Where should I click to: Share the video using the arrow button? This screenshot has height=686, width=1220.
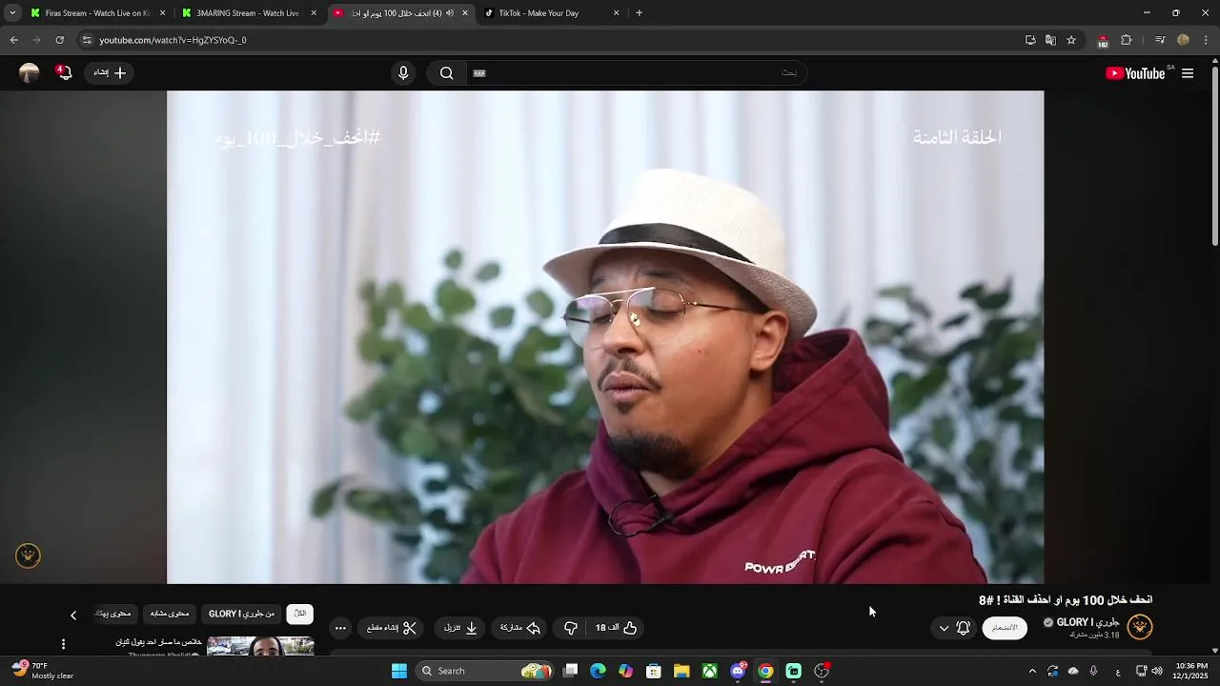click(x=520, y=628)
